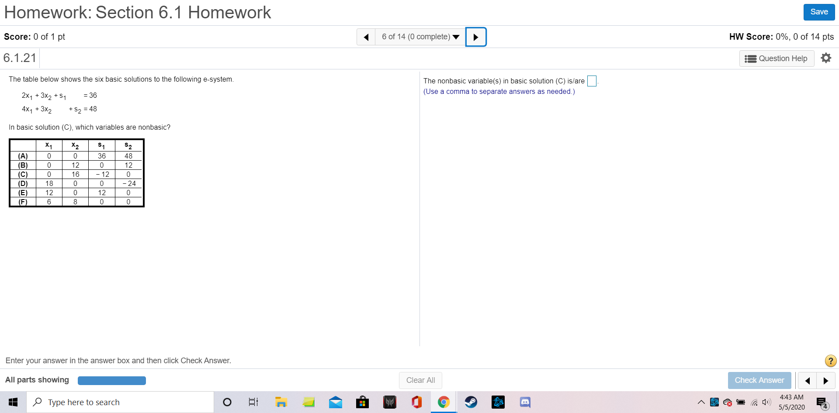Open Windows Start menu
839x413 pixels.
(13, 402)
